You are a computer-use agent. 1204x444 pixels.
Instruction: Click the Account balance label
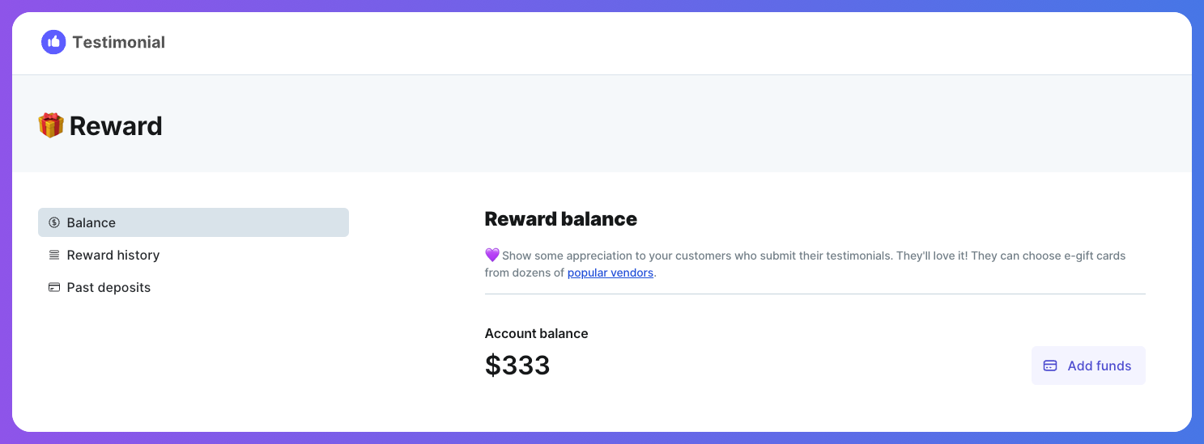(x=536, y=333)
